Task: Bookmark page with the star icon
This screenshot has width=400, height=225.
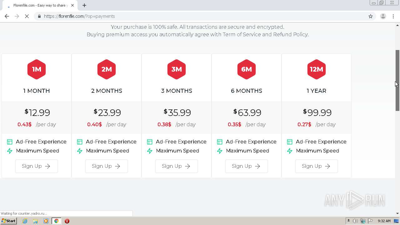Action: point(371,16)
